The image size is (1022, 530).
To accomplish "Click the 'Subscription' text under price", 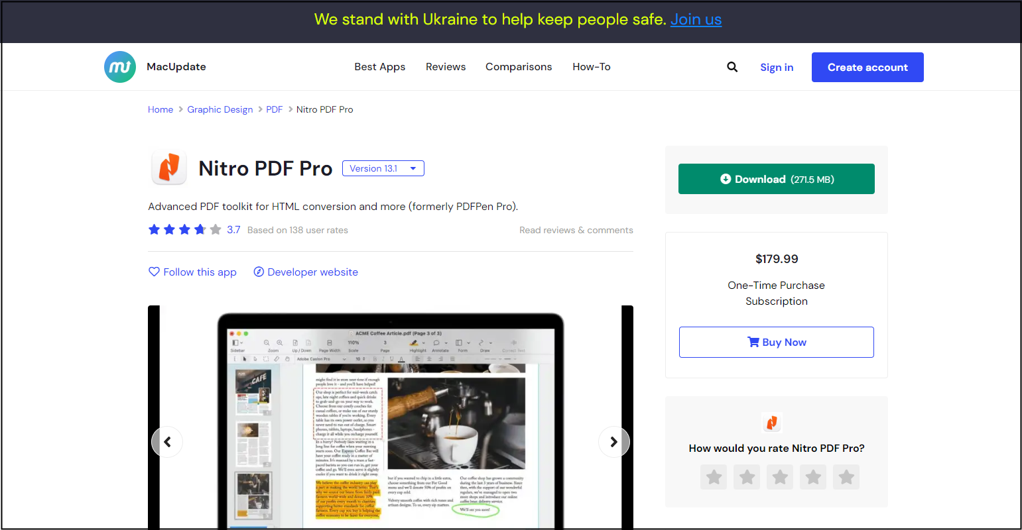I will click(x=777, y=301).
